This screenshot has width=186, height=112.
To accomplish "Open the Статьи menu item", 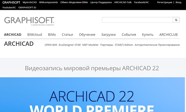I will [x=67, y=35].
